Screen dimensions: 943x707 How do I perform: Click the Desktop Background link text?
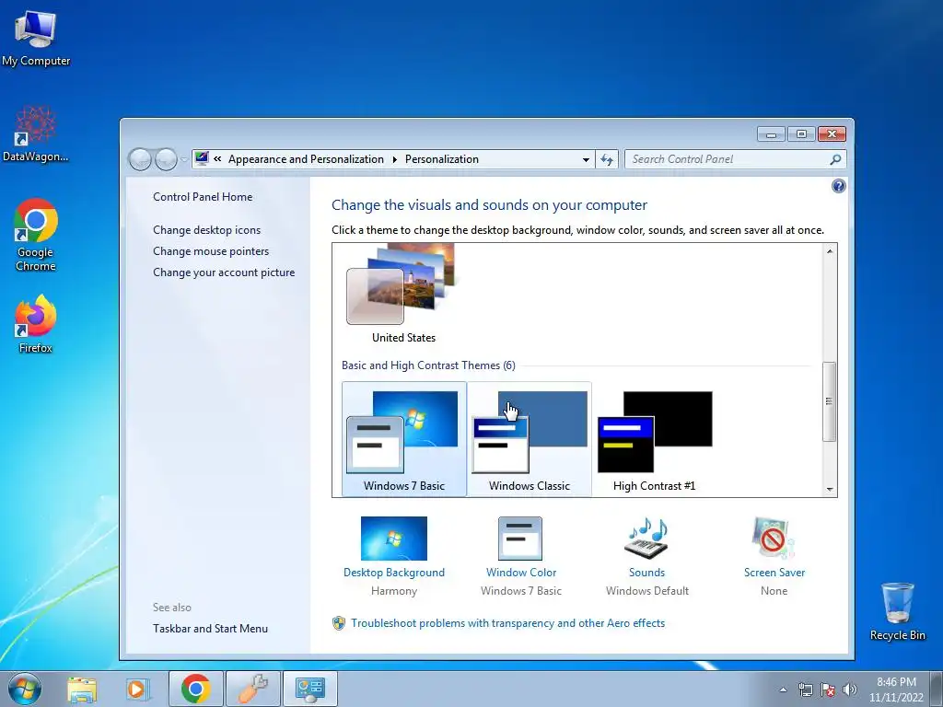(x=394, y=573)
